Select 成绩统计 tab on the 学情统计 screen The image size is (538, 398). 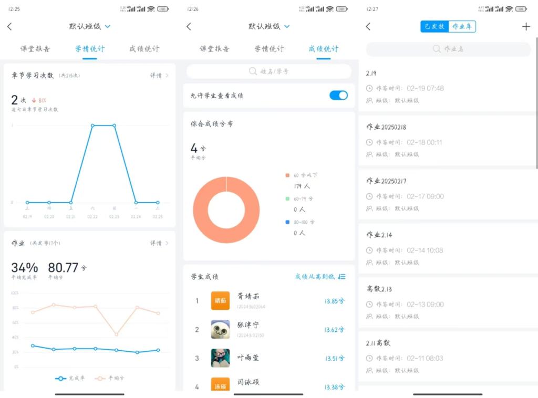[x=144, y=49]
